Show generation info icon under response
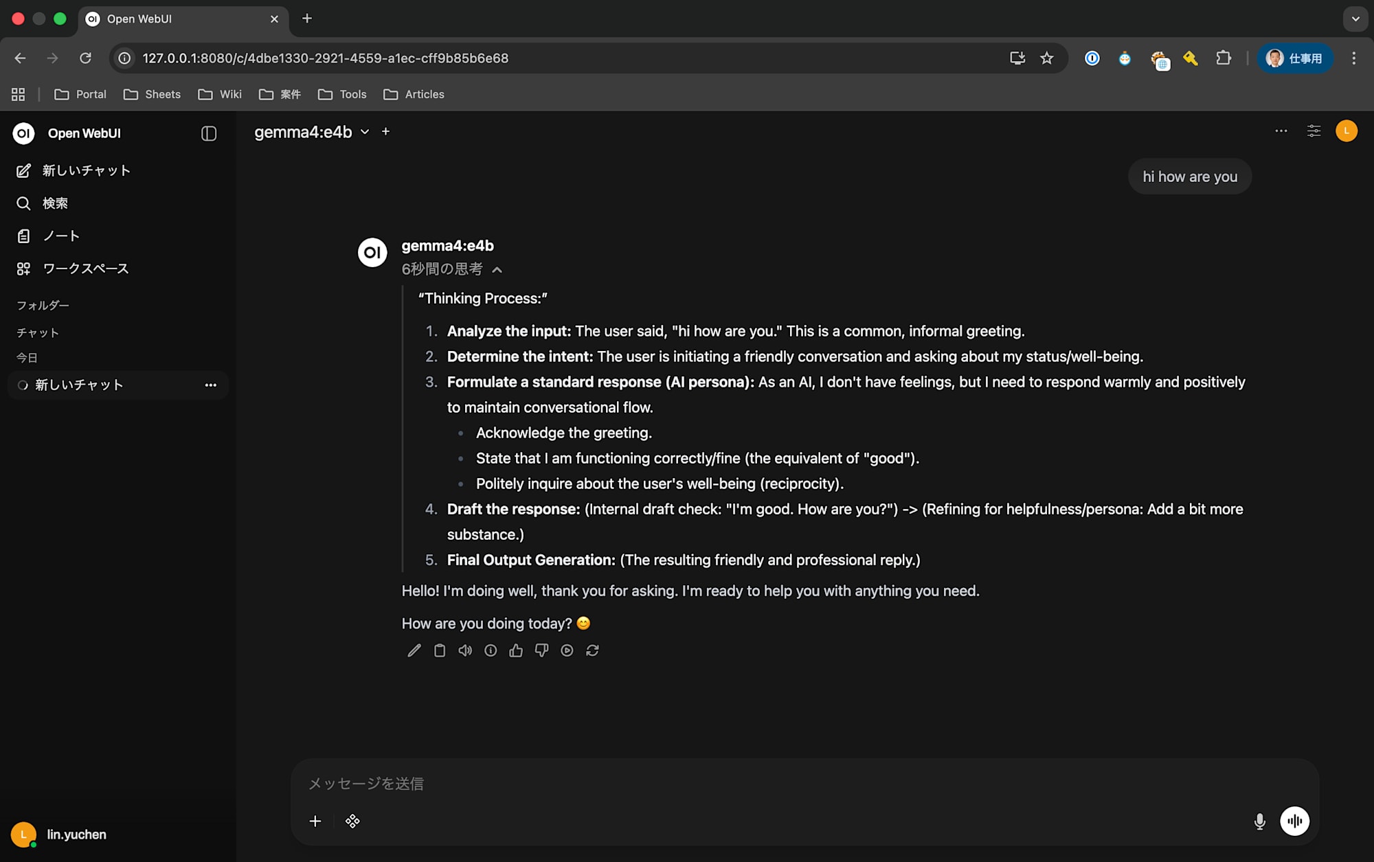Screen dimensions: 1374x862 click(491, 650)
